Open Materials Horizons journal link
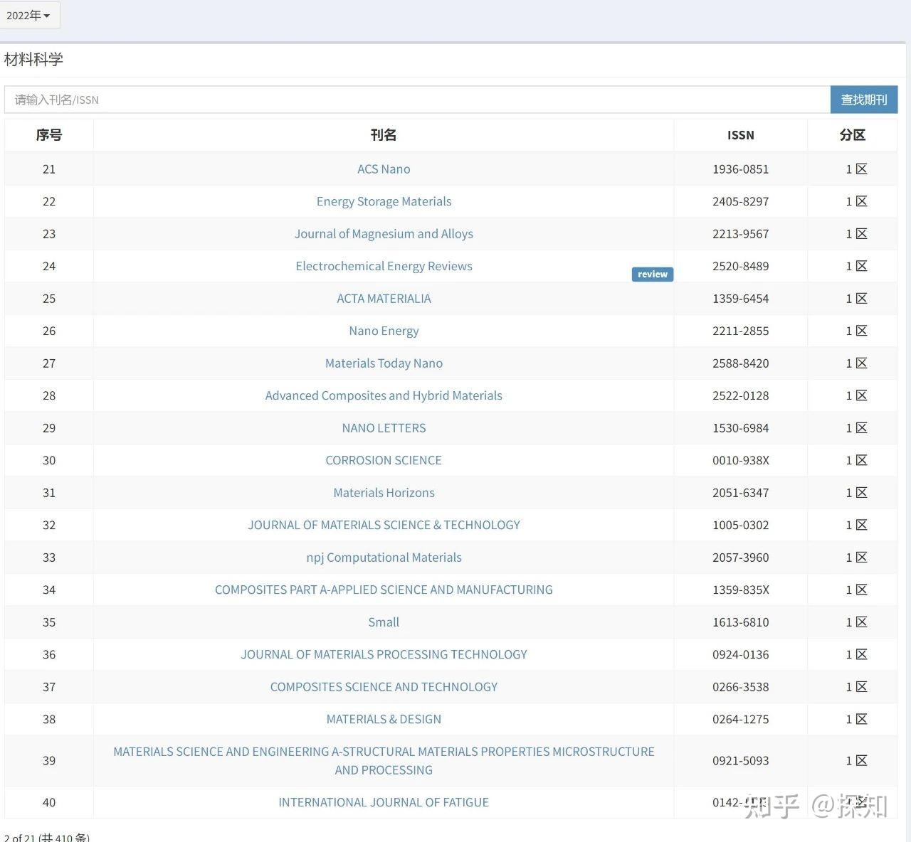 pyautogui.click(x=384, y=493)
